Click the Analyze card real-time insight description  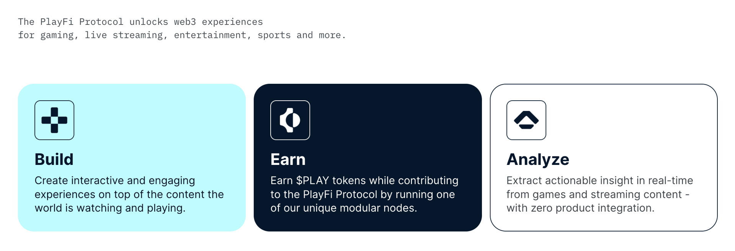599,194
